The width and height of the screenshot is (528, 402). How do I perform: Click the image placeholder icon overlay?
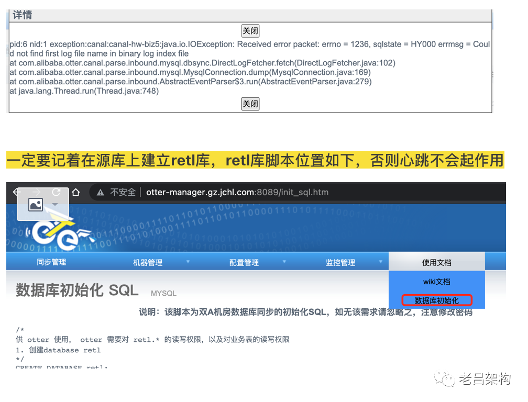tap(36, 205)
